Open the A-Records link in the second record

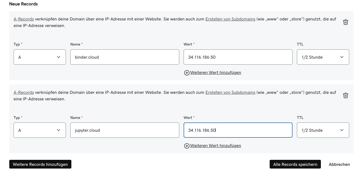[x=24, y=92]
